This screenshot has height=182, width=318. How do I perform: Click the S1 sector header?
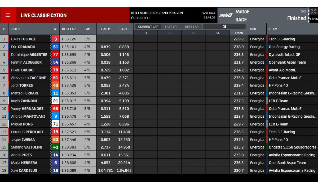[145, 33]
